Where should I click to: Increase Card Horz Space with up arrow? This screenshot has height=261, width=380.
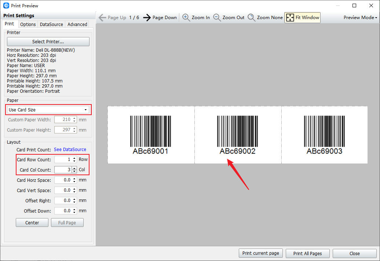click(74, 179)
